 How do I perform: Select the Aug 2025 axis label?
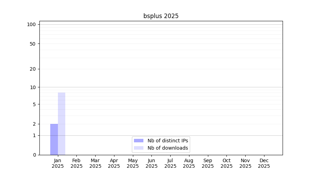pyautogui.click(x=189, y=163)
